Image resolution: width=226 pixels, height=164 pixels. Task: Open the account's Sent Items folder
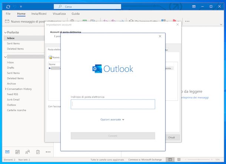[13, 73]
